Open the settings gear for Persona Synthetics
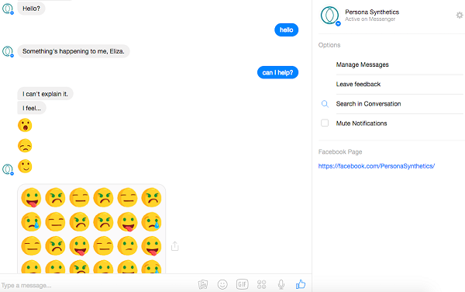465x292 pixels. pos(460,16)
